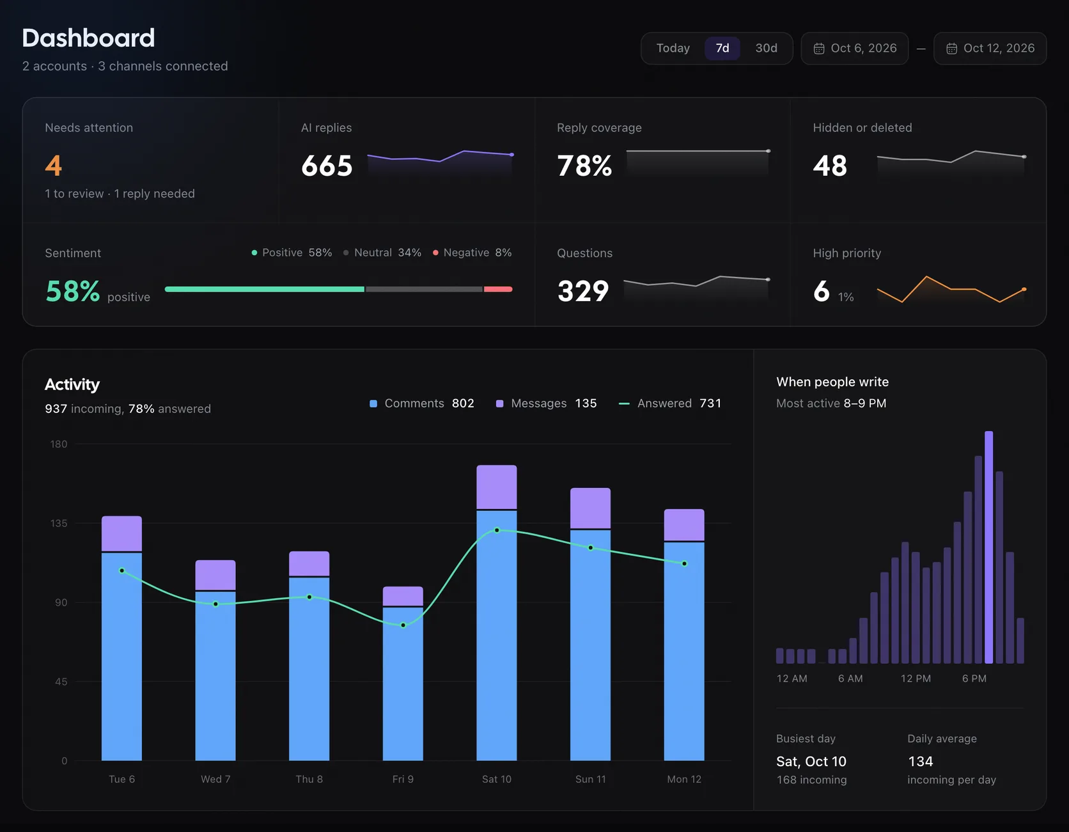Click the Answered line point on Sat 10
The width and height of the screenshot is (1069, 832).
click(497, 530)
